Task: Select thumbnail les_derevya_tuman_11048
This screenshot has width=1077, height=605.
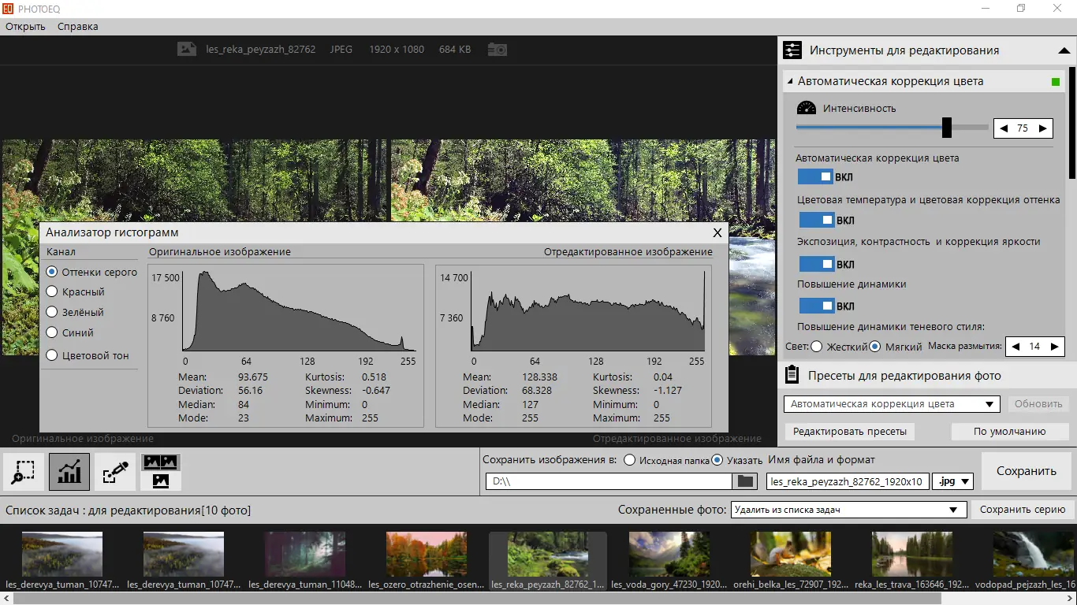Action: (305, 561)
